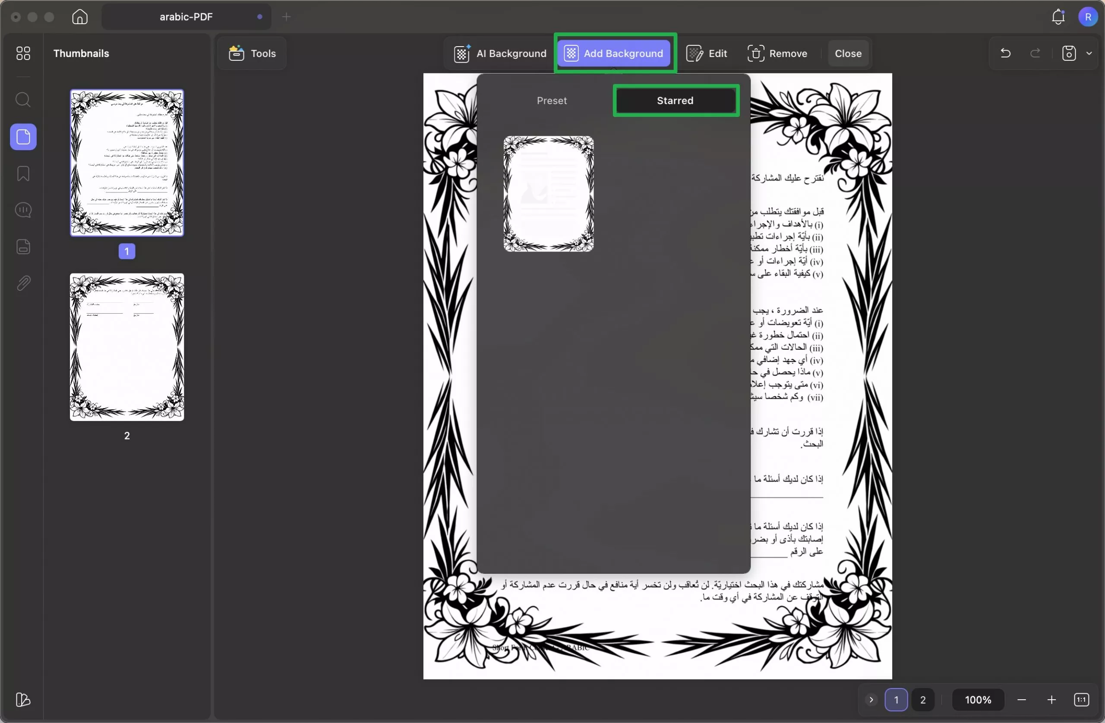Select the Thumbnails panel icon
Image resolution: width=1105 pixels, height=723 pixels.
23,136
